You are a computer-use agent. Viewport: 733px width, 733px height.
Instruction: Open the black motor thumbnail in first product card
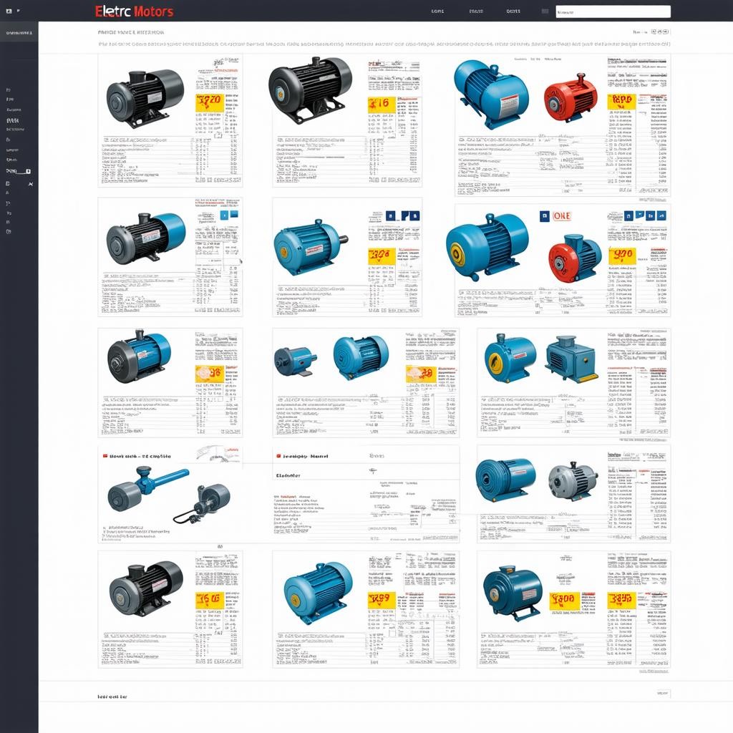[x=145, y=97]
